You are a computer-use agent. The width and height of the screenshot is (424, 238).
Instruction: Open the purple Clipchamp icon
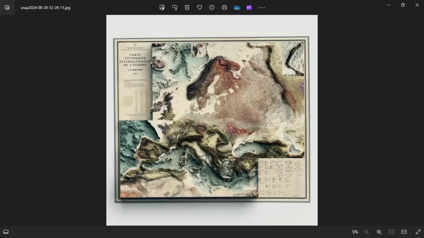(249, 7)
